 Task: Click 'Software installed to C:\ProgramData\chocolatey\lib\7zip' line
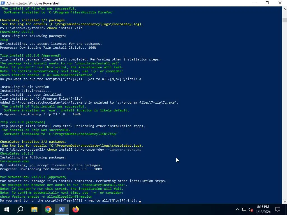pyautogui.click(x=61, y=134)
